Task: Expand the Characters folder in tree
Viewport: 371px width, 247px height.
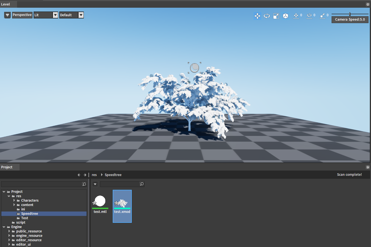Action: click(x=14, y=201)
